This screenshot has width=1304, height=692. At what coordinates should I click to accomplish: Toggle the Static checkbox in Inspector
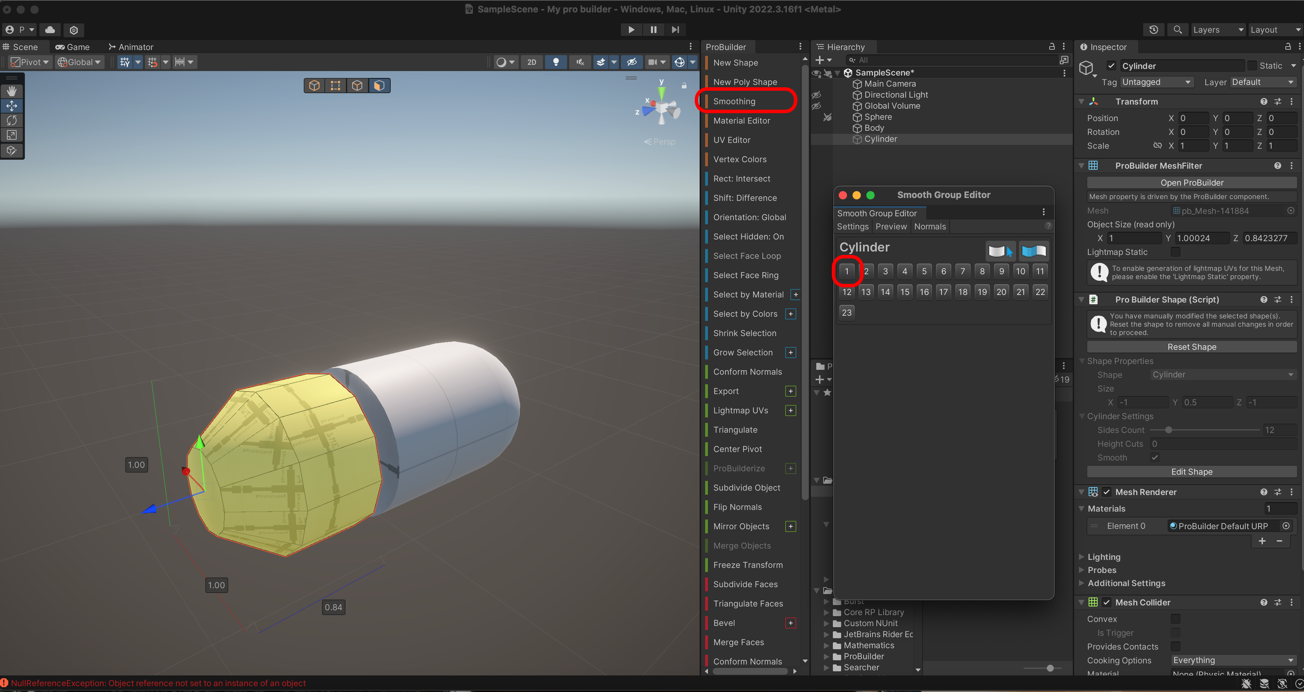tap(1252, 66)
